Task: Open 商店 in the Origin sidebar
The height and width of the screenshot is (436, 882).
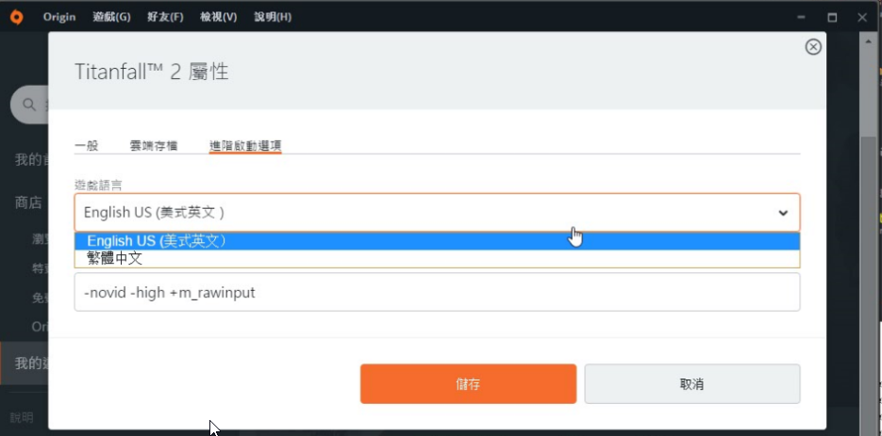Action: pyautogui.click(x=28, y=202)
